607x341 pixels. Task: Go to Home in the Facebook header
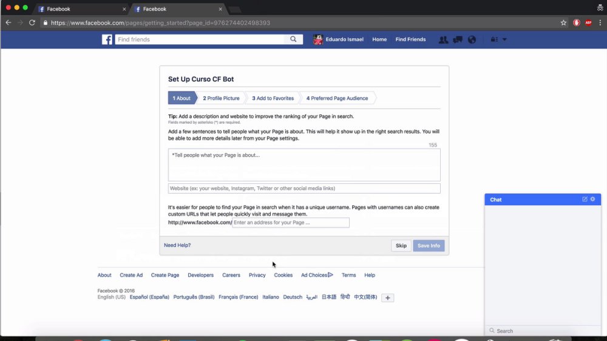coord(379,39)
